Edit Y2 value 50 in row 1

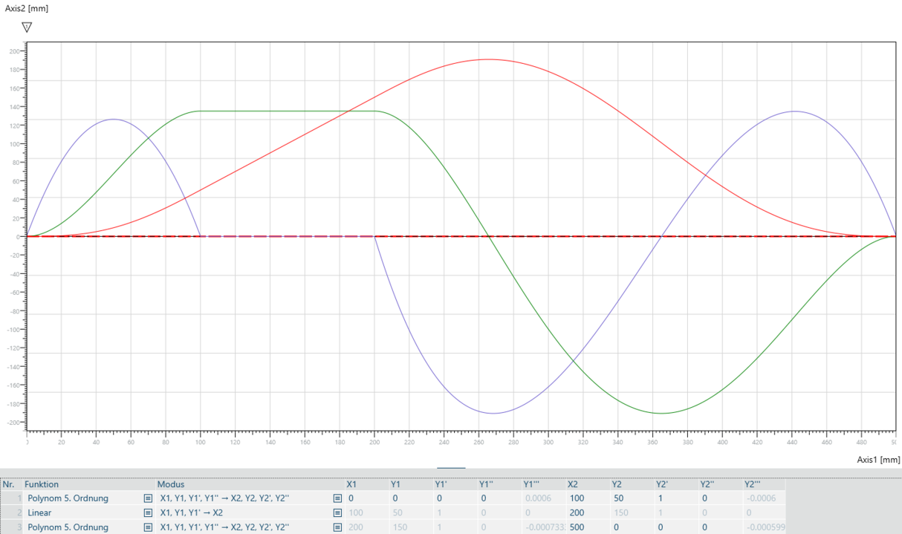coord(617,498)
